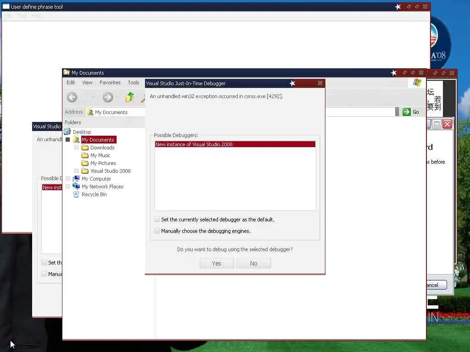Screen dimensions: 470x352
Task: Click star icon in Just-In-Time Debugger title bar
Action: coord(292,83)
